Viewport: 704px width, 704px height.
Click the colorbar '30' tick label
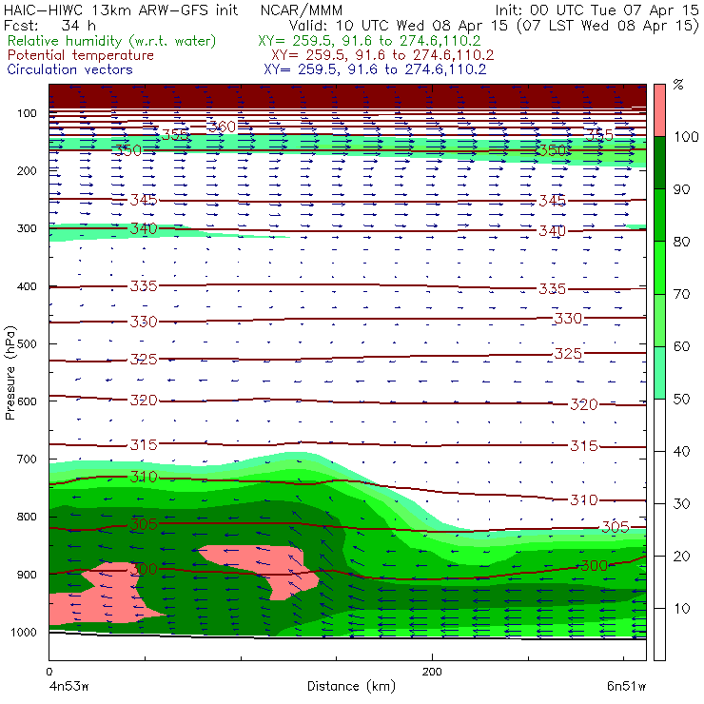point(681,504)
